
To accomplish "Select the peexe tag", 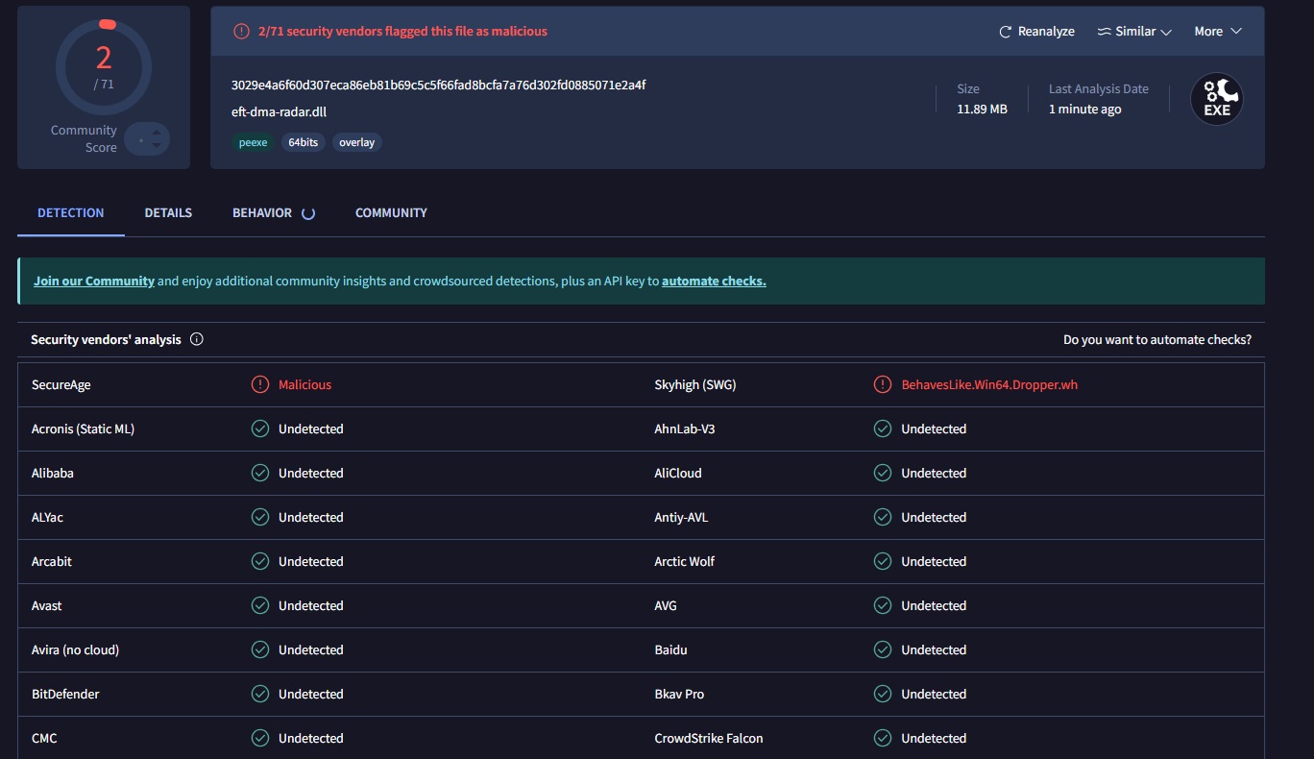I will coord(253,142).
